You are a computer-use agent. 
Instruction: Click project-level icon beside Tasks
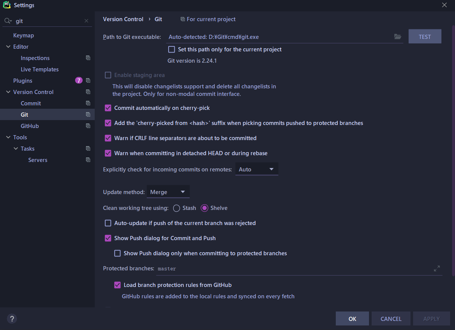click(88, 148)
